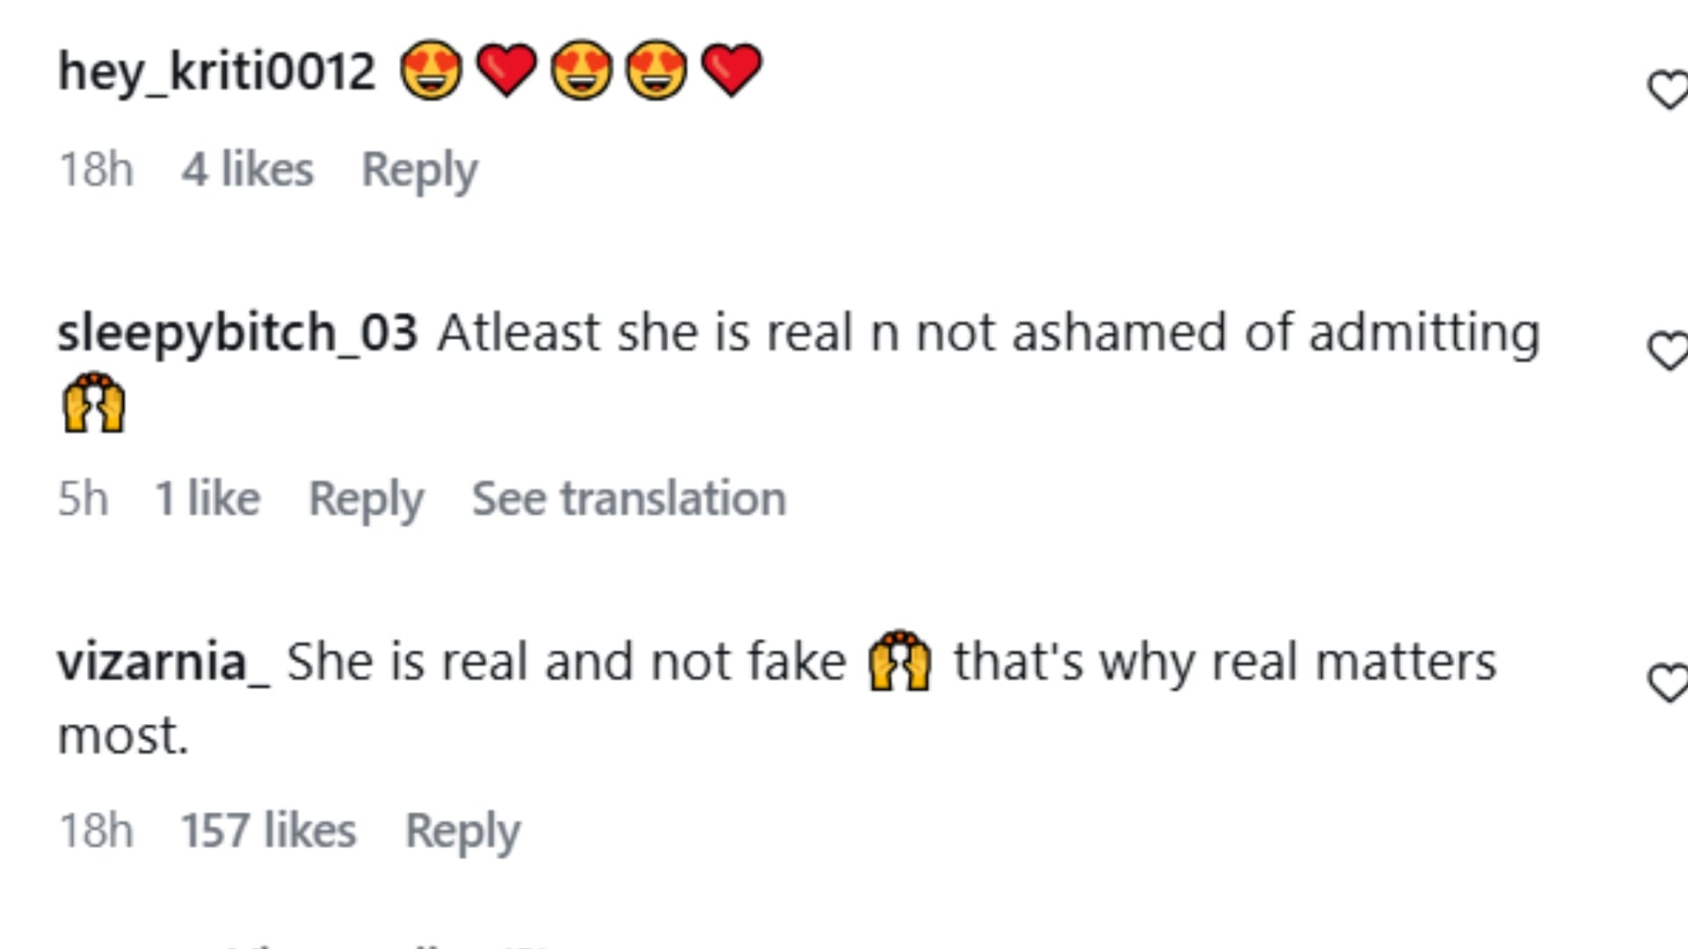Like vizarnia_'s comment with the heart
The image size is (1688, 949).
point(1668,683)
